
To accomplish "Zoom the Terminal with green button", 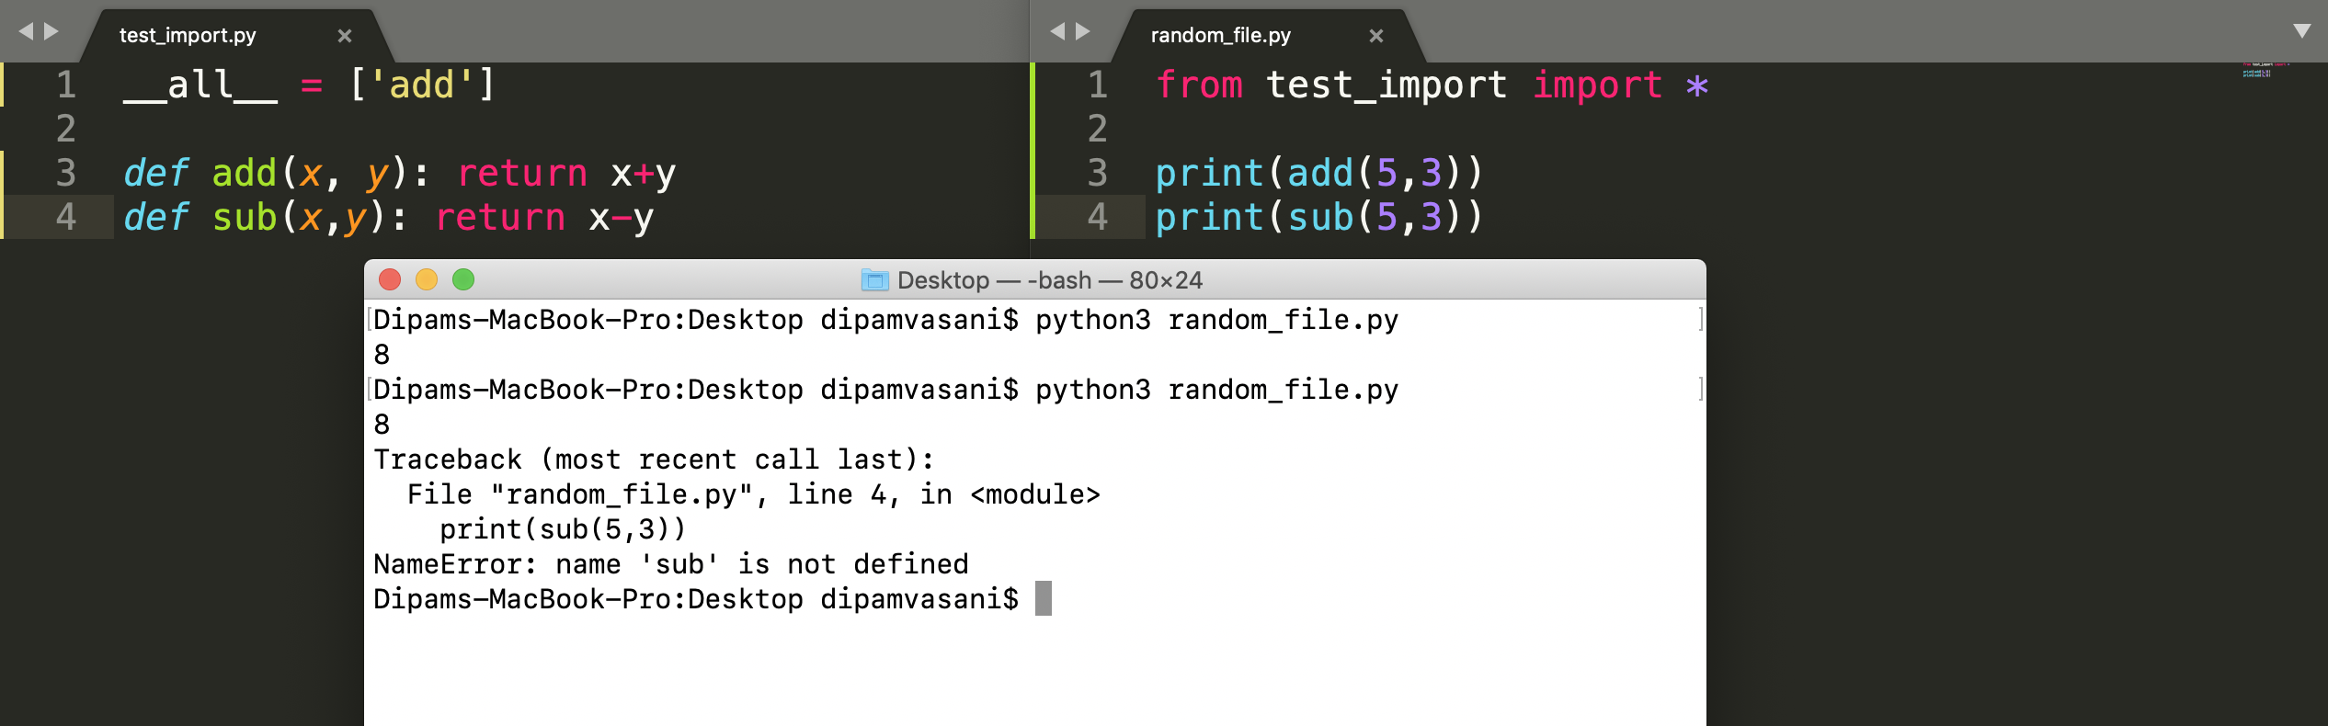I will click(x=463, y=279).
